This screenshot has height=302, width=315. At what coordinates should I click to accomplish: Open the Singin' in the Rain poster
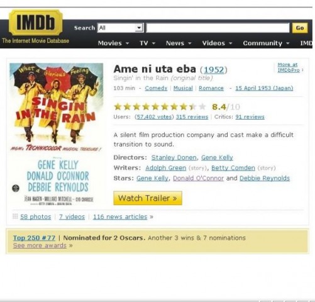[57, 135]
